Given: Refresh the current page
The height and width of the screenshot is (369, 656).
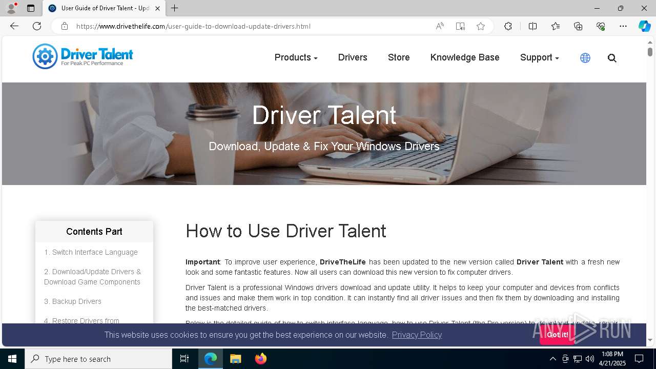Looking at the screenshot, I should point(37,26).
